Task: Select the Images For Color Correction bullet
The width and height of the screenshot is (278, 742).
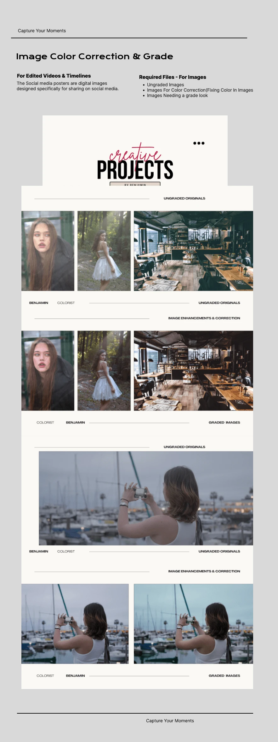Action: [200, 90]
